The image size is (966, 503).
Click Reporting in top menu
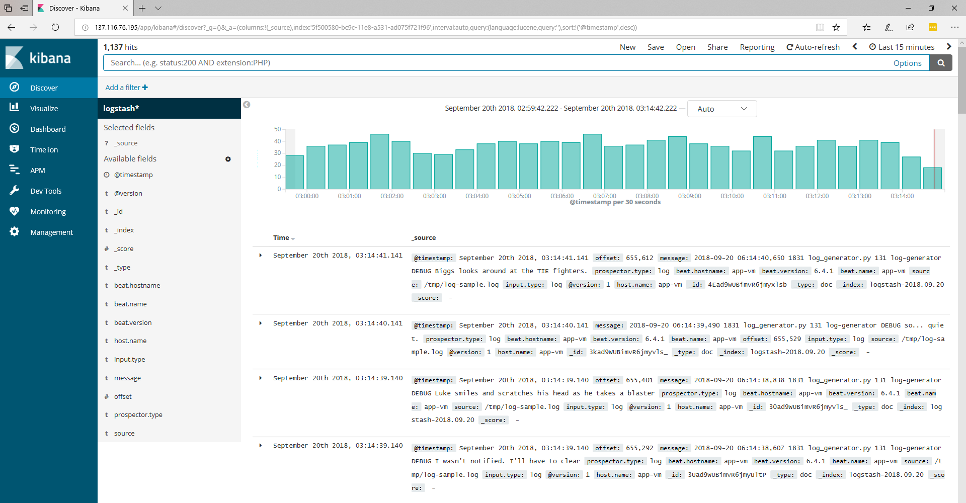[757, 47]
